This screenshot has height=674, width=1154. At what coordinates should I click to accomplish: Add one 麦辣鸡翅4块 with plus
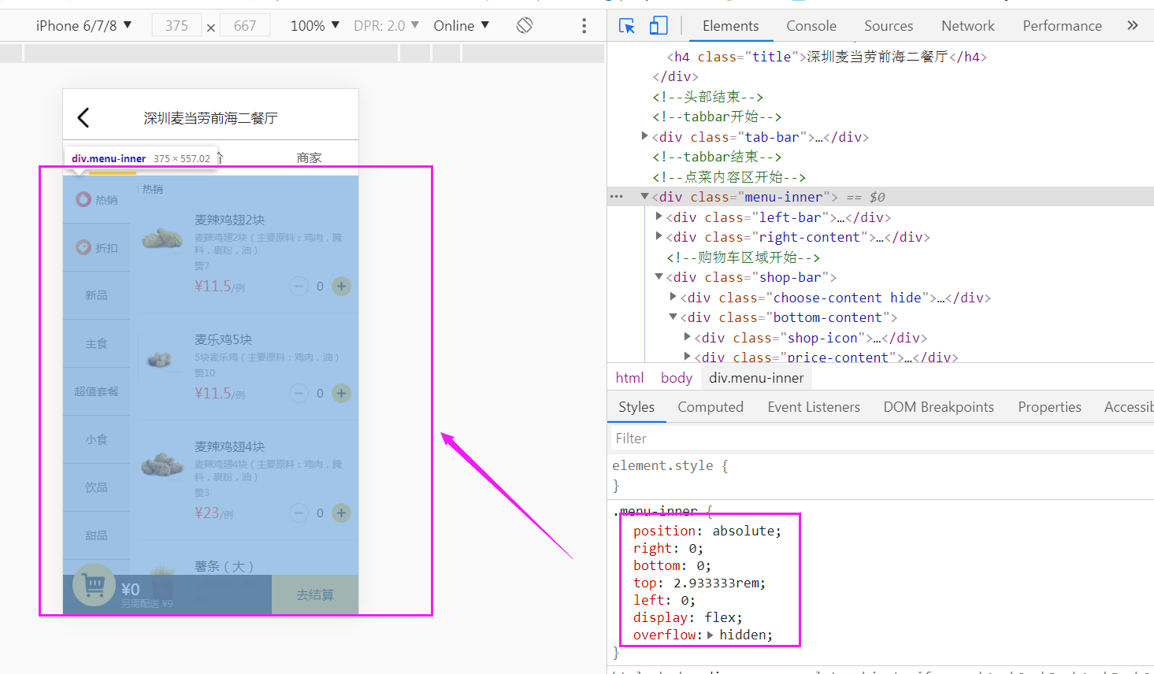(x=341, y=513)
